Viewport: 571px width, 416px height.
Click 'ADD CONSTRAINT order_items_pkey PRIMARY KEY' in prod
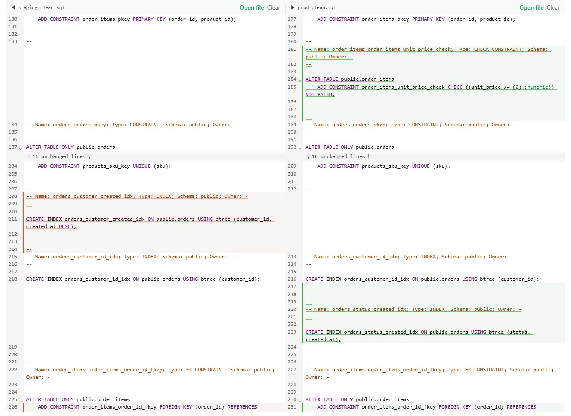[416, 19]
